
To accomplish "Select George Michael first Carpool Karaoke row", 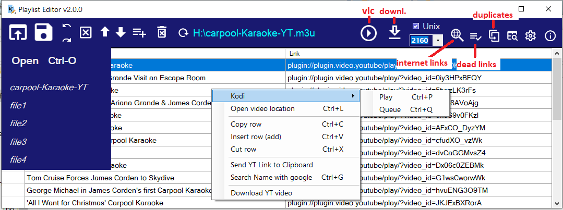I will [118, 190].
